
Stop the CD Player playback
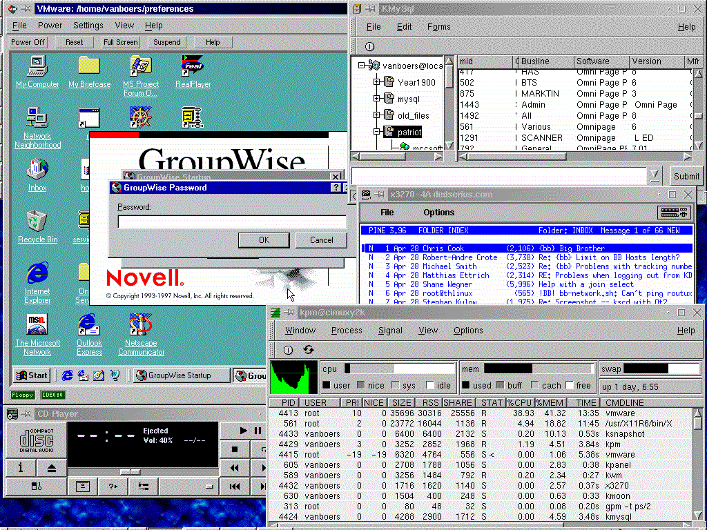coord(234,449)
